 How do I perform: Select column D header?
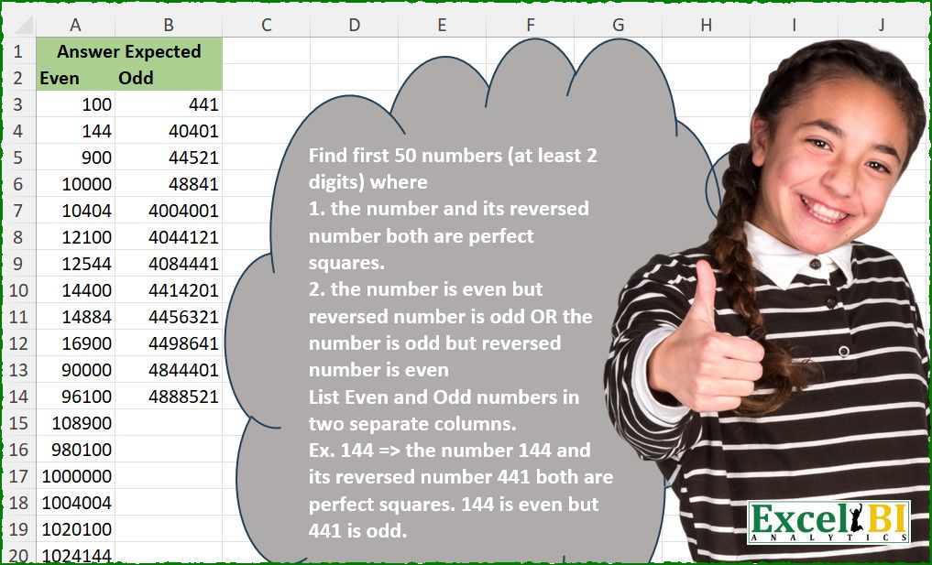point(354,25)
